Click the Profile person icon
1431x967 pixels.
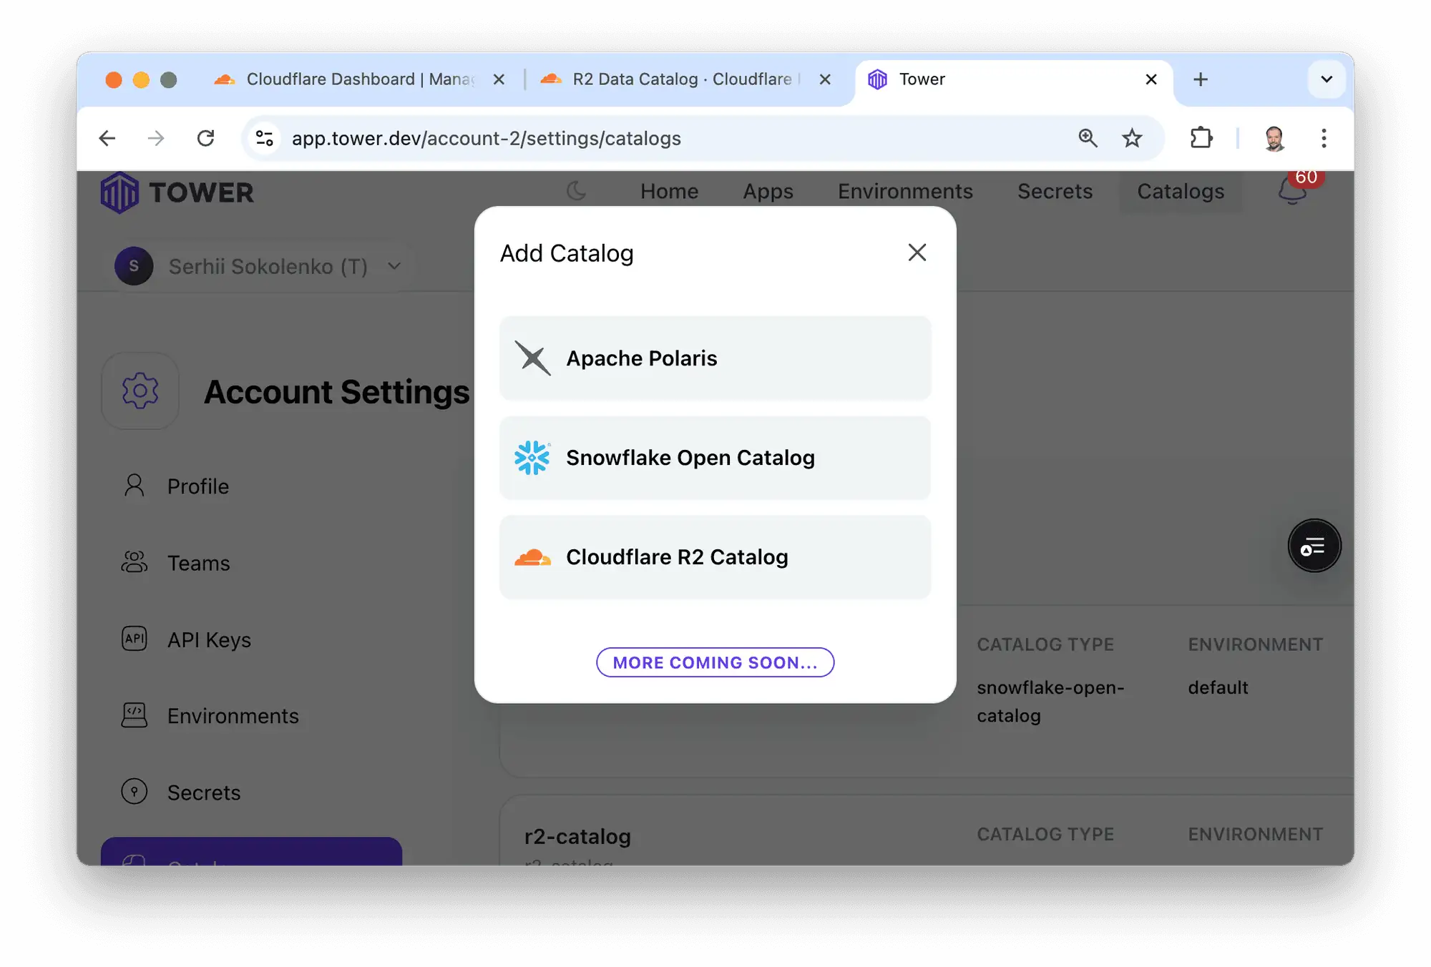click(134, 486)
